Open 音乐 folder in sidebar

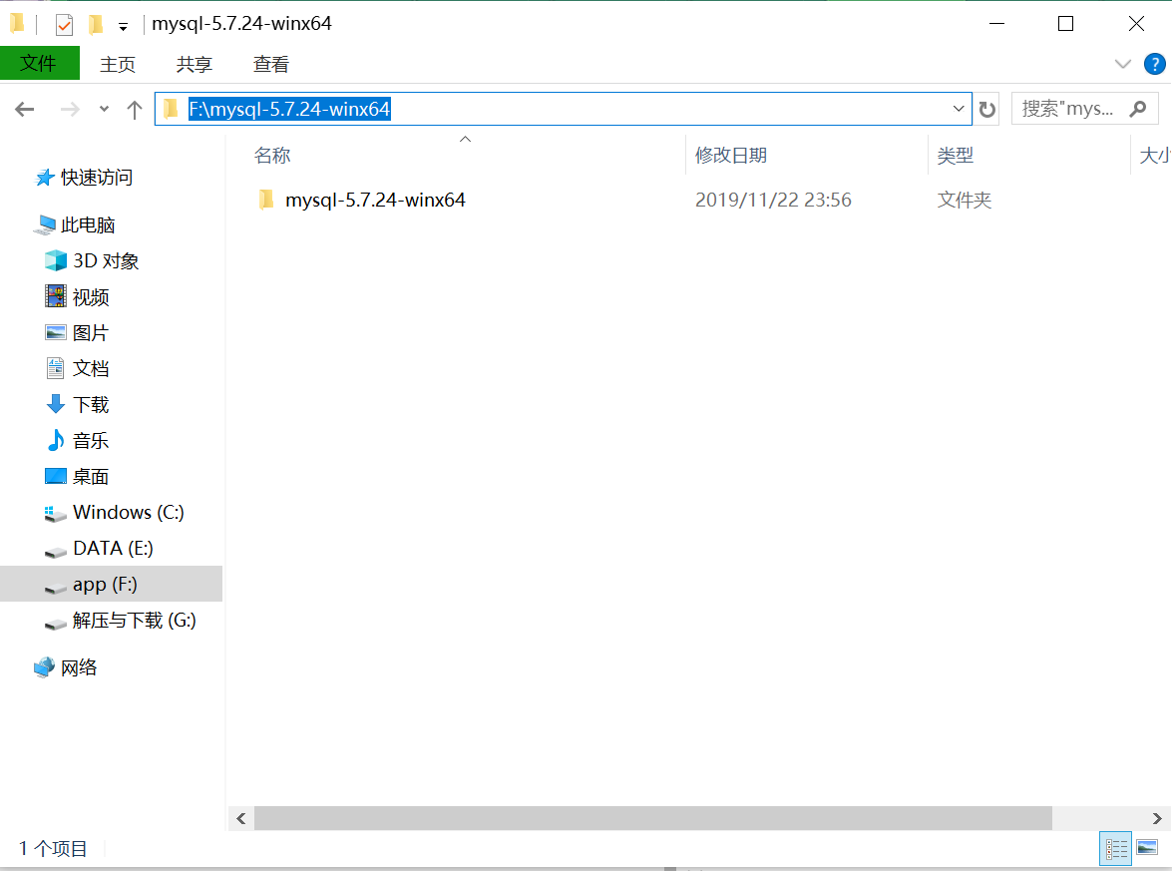pyautogui.click(x=91, y=440)
